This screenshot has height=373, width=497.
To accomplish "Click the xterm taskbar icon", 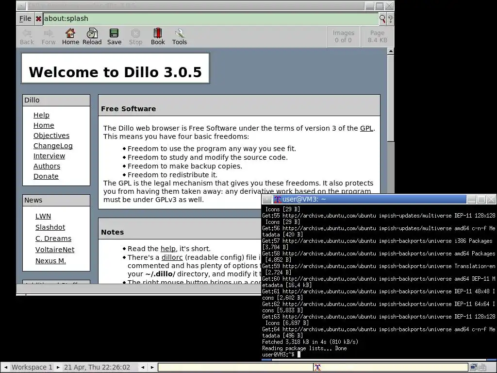I will pyautogui.click(x=317, y=367).
